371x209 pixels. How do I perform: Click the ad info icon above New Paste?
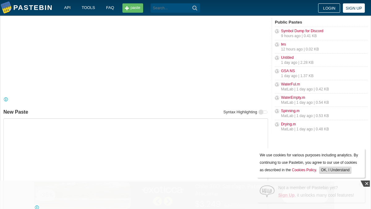pyautogui.click(x=6, y=99)
